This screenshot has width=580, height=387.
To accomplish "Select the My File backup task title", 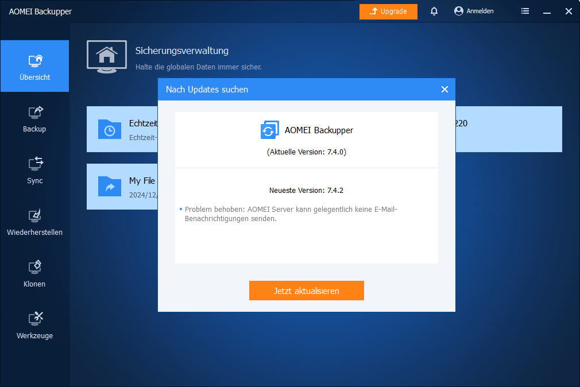I will (142, 180).
